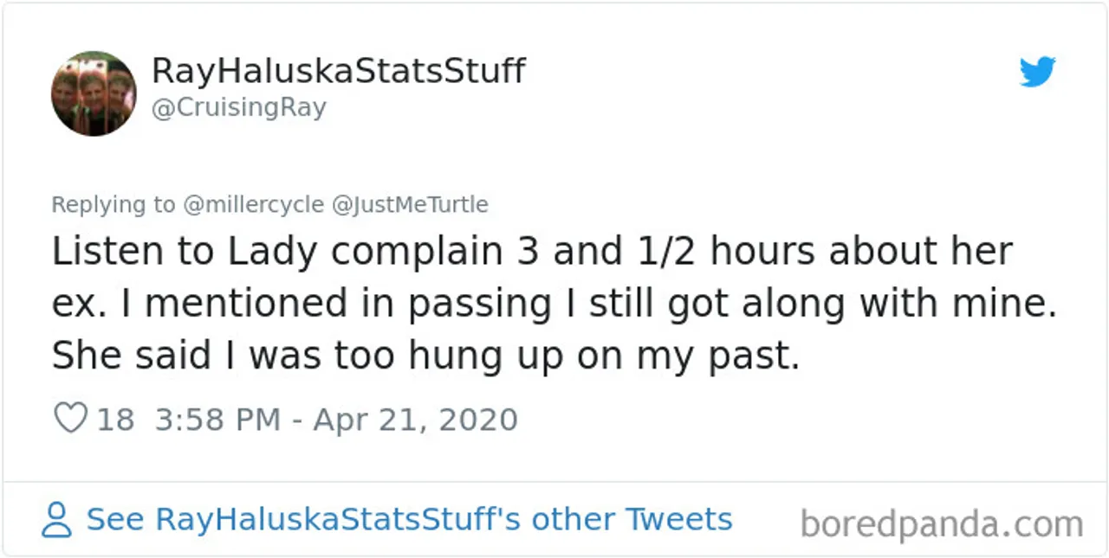Open the RayHaluskaStatsStuff profile avatar
The height and width of the screenshot is (558, 1109).
pos(94,93)
